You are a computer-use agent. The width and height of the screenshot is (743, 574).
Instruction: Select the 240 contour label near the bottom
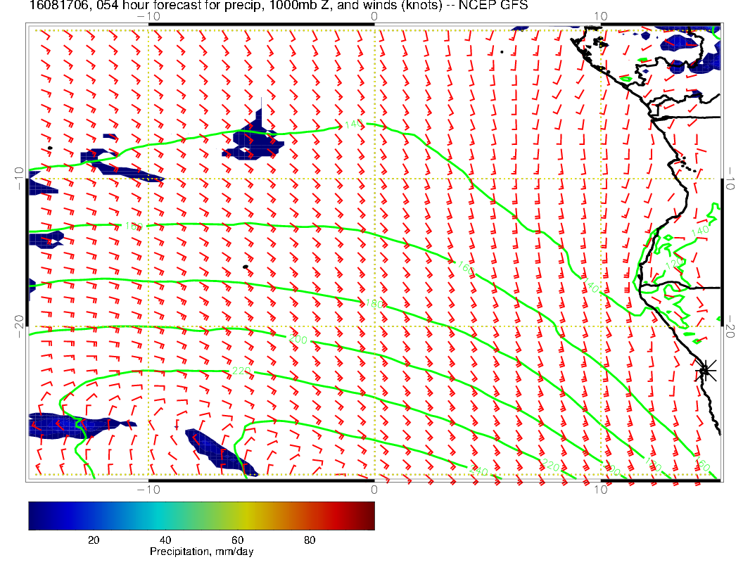click(478, 471)
